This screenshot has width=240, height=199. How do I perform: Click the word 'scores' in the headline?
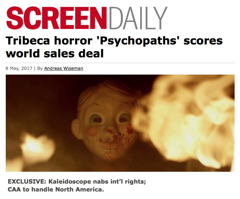[x=203, y=41]
